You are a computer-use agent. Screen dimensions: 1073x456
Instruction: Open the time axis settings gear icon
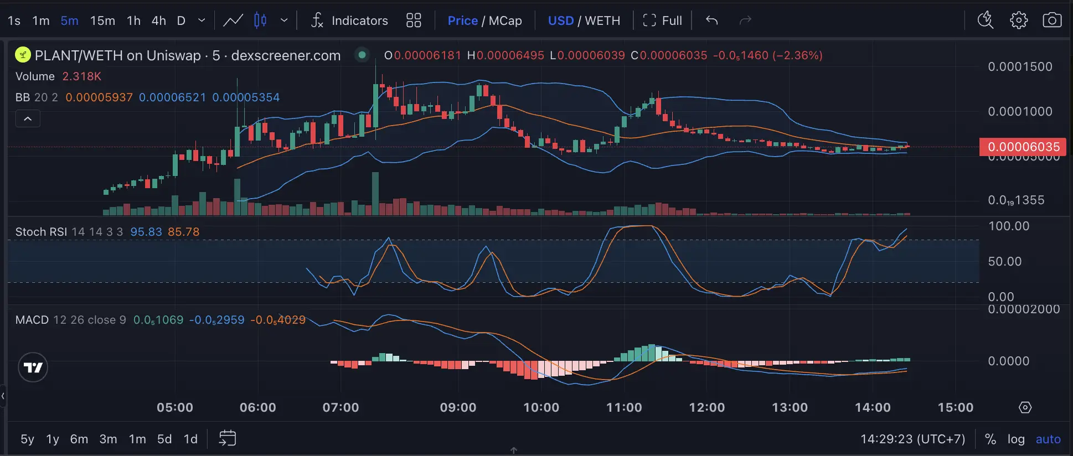coord(1025,407)
